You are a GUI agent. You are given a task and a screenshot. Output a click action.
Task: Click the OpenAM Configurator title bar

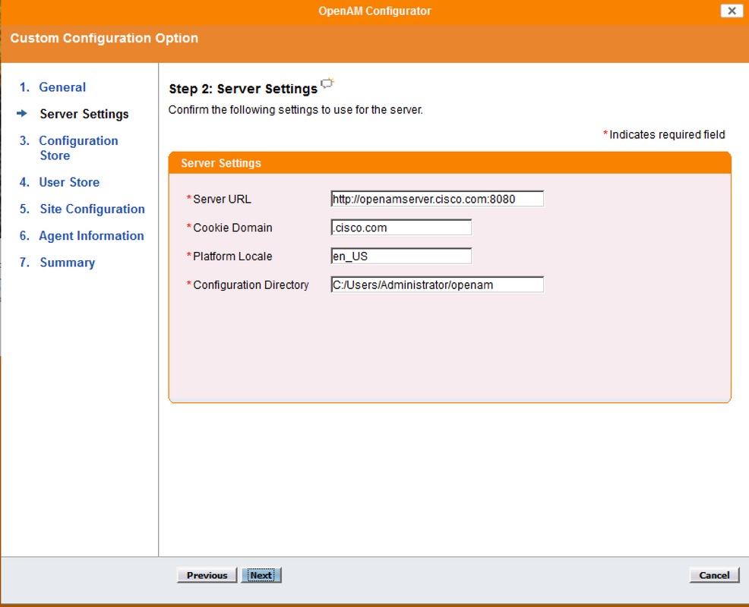[374, 11]
